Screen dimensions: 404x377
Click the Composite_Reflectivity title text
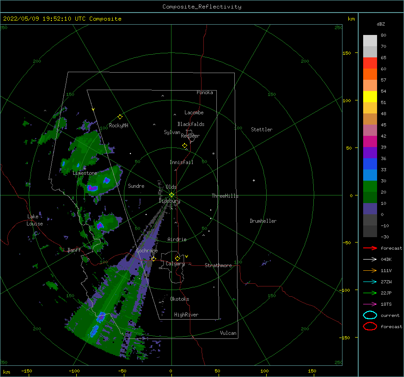click(x=202, y=7)
